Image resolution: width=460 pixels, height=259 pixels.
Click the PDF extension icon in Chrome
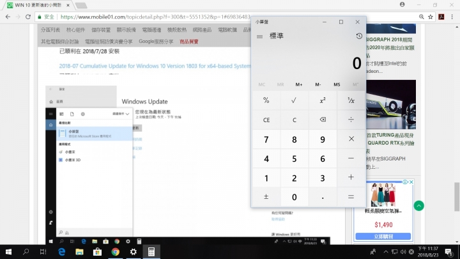[x=441, y=17]
